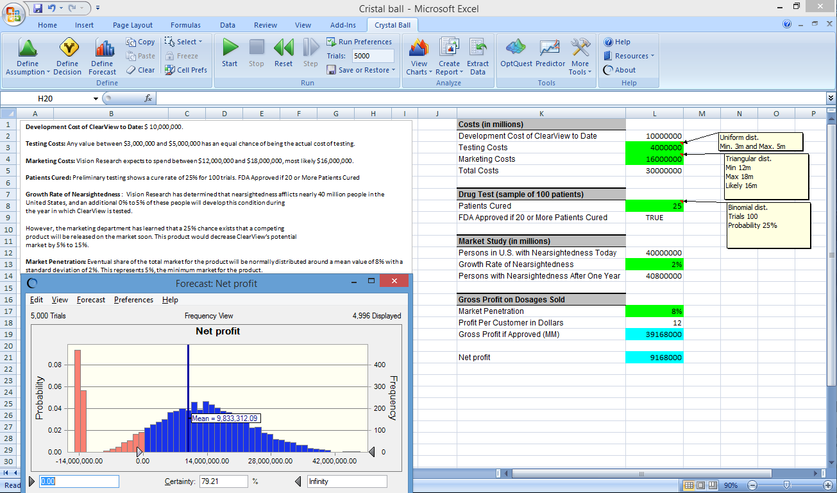Select the cell showing TRUE
837x493 pixels.
pos(654,218)
